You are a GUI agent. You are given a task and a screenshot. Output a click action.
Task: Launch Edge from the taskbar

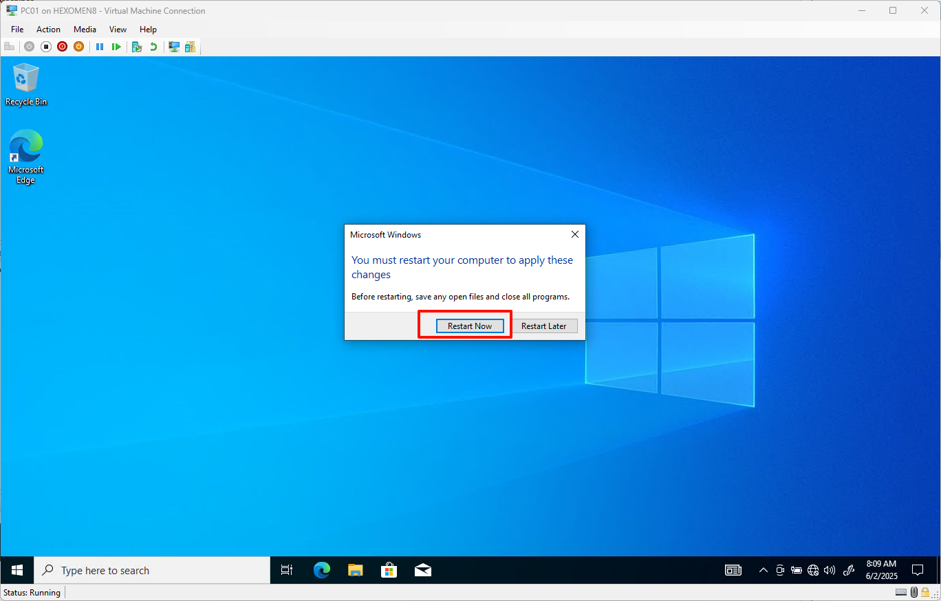point(322,570)
